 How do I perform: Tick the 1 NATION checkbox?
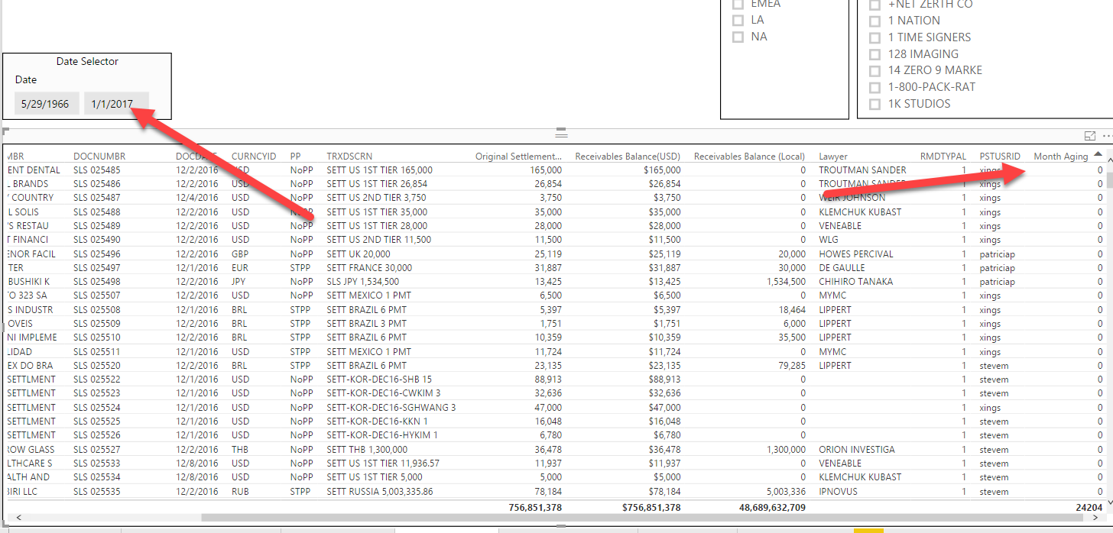(x=875, y=21)
